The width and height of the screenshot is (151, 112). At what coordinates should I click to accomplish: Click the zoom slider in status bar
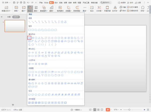(x=129, y=110)
